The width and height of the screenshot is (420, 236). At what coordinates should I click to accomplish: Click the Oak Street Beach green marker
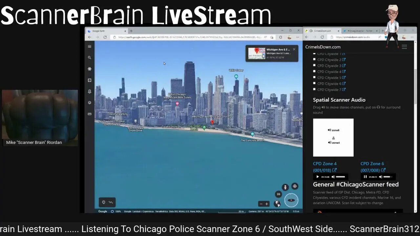point(204,128)
